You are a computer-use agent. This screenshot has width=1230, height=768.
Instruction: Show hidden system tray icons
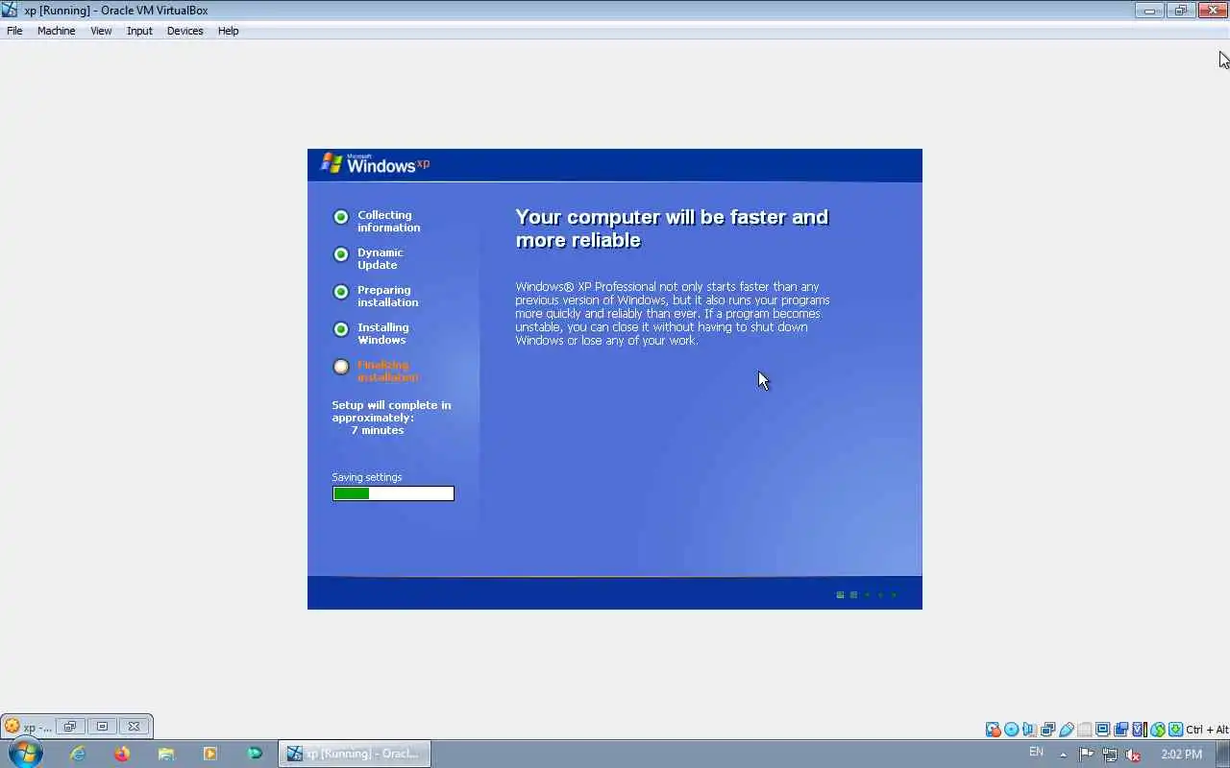pos(1063,755)
